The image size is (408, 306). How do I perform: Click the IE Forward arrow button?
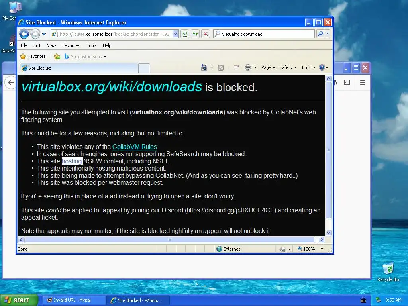35,34
